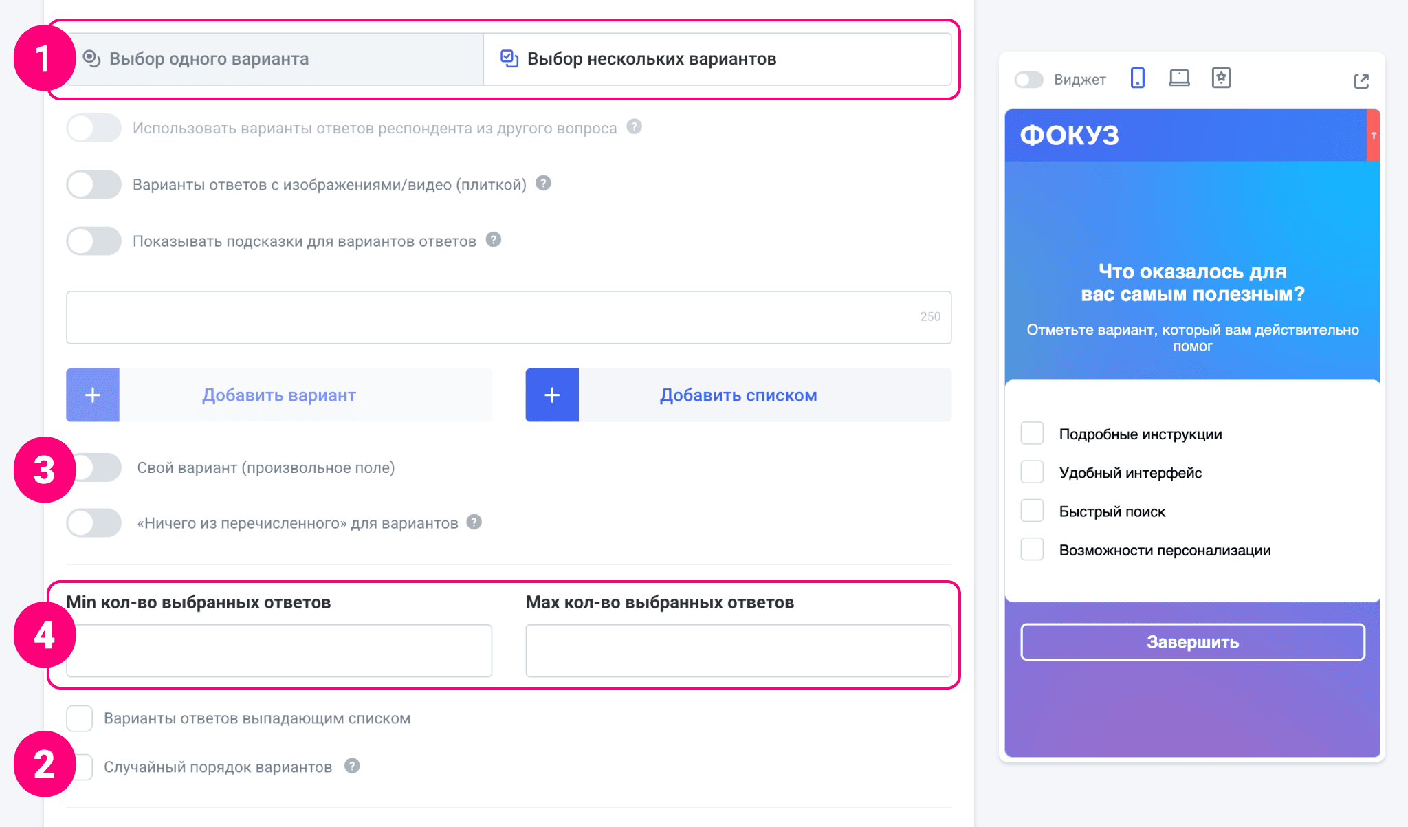Click help icon for respondent answers option
This screenshot has width=1408, height=827.
[x=635, y=127]
